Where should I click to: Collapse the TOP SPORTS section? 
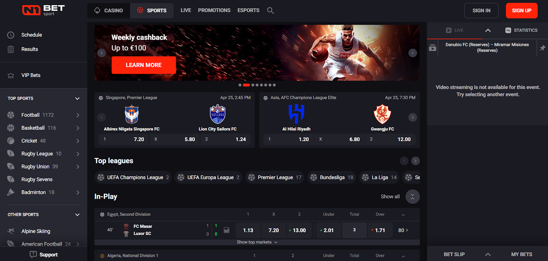click(77, 99)
